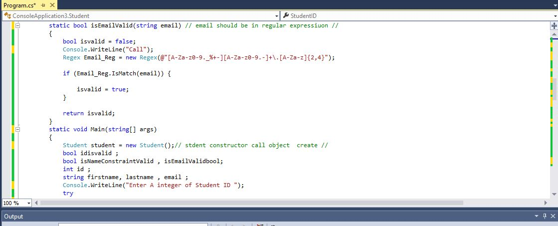This screenshot has width=558, height=226.
Task: Click the 'int id ;' declaration
Action: pos(76,170)
